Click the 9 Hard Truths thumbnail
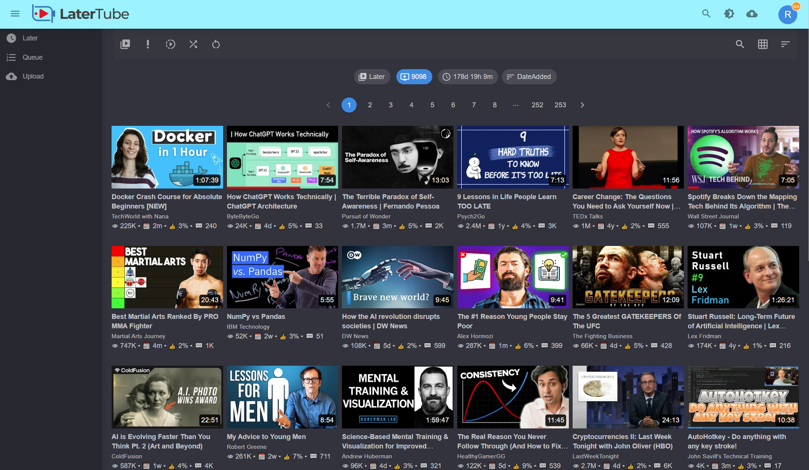 (513, 157)
